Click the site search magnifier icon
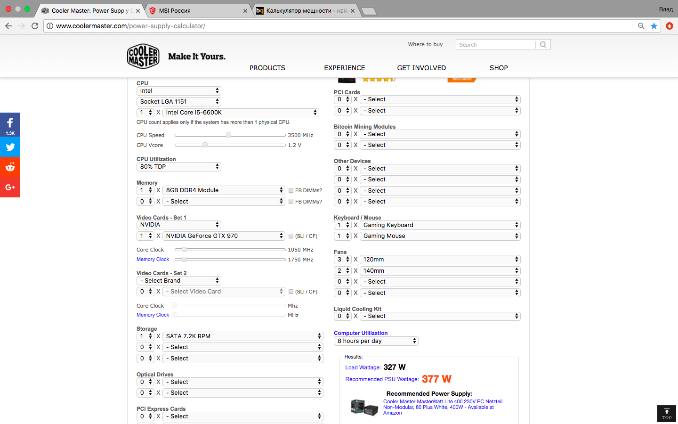The height and width of the screenshot is (424, 678). (543, 45)
